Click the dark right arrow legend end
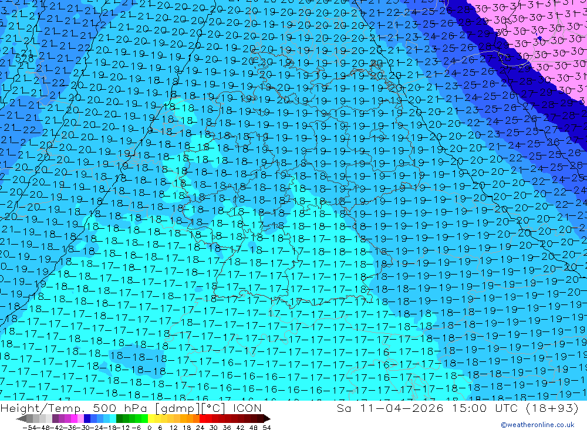Screen dimensions: 587x430 click(x=267, y=419)
